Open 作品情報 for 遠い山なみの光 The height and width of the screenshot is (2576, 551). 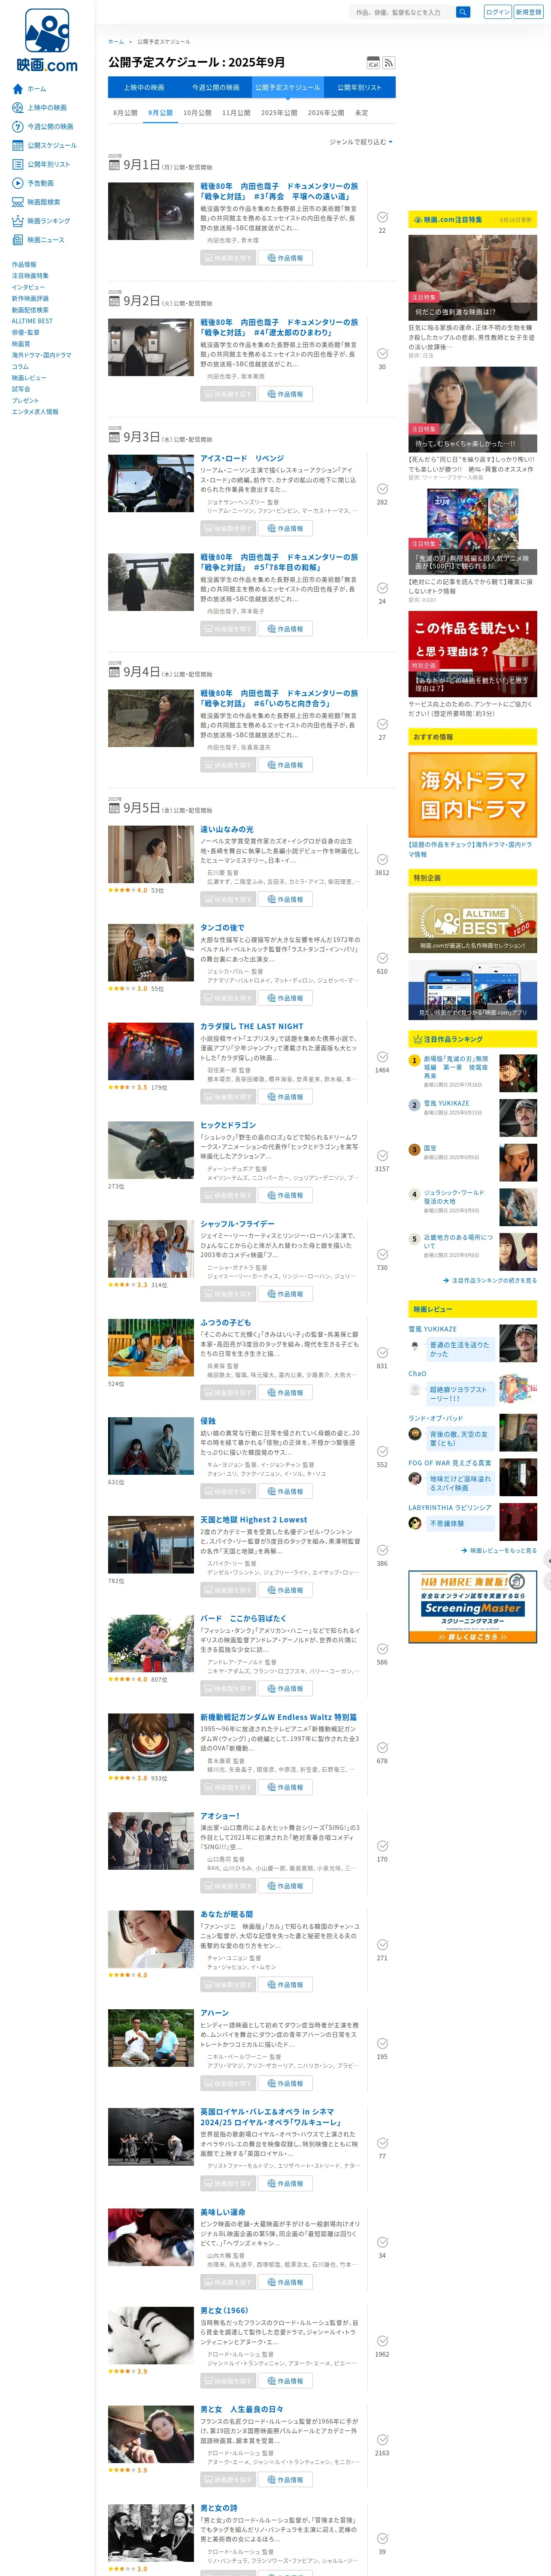click(x=286, y=899)
